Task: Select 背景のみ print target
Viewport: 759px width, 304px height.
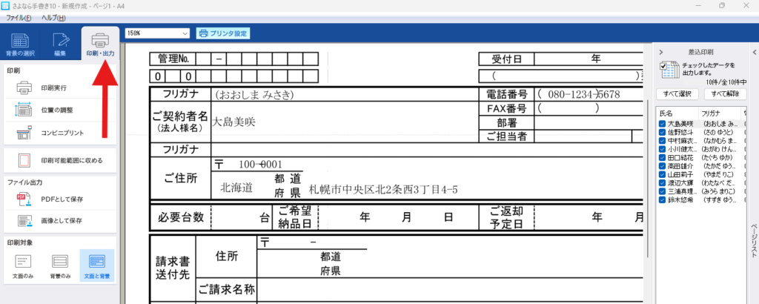Action: pos(61,265)
